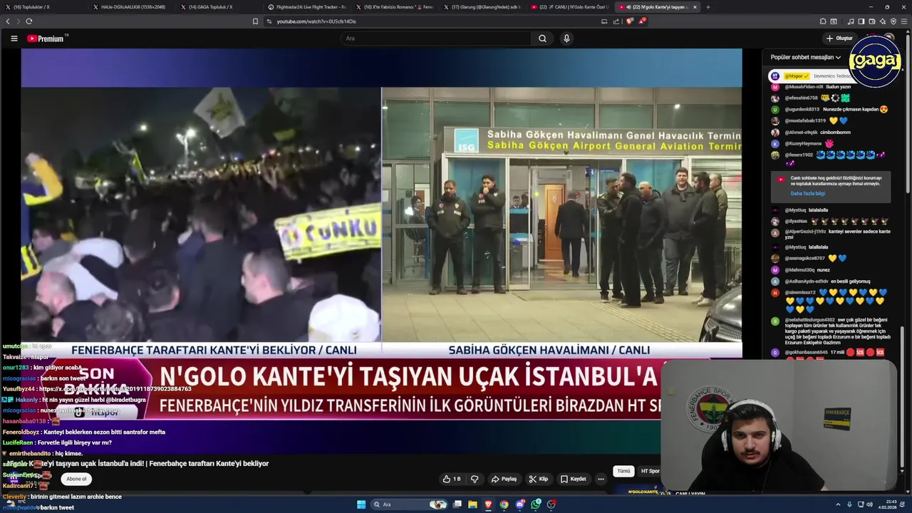This screenshot has height=513, width=912.
Task: Start voice search with the microphone icon
Action: point(566,38)
